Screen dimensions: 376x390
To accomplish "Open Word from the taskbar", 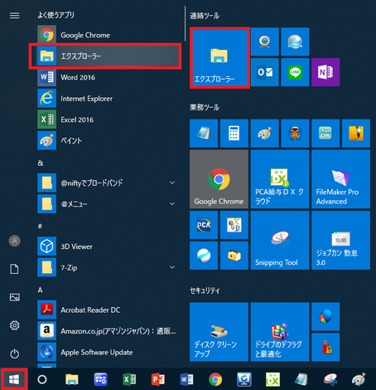I will pyautogui.click(x=186, y=379).
